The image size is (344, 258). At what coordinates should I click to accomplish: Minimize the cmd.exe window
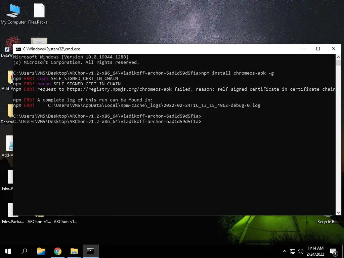(303, 49)
